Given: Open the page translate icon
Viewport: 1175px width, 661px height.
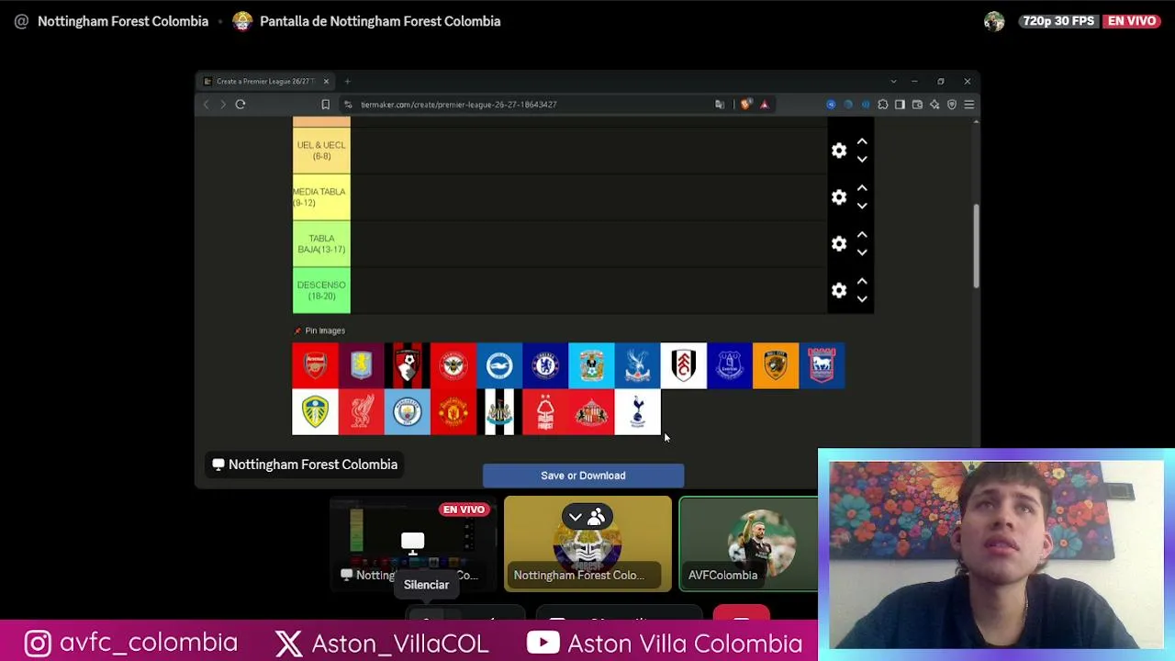Looking at the screenshot, I should [x=720, y=105].
